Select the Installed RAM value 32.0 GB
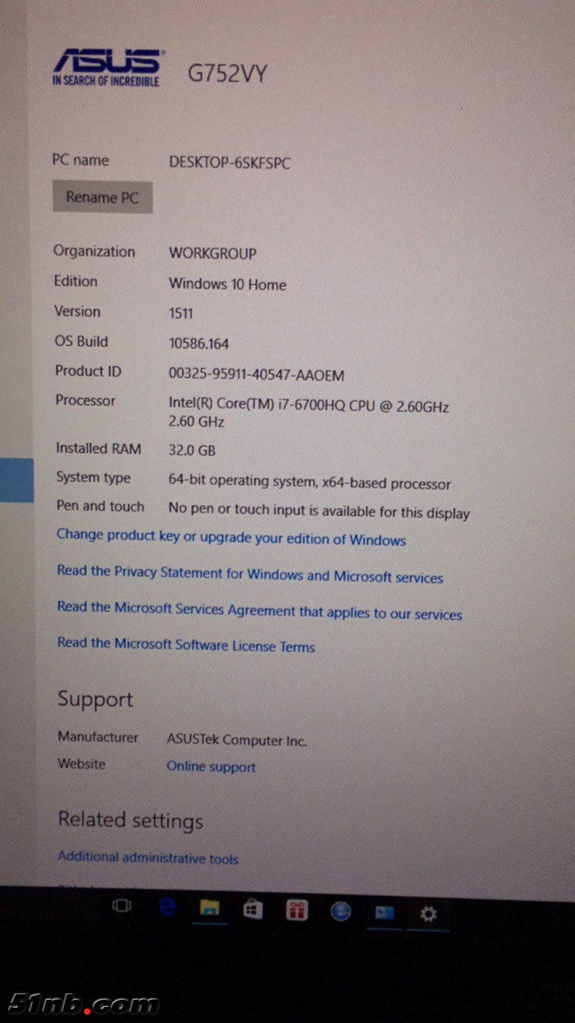The height and width of the screenshot is (1023, 575). click(x=192, y=450)
